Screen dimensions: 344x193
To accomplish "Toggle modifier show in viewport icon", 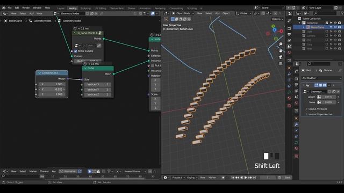I will (320, 85).
